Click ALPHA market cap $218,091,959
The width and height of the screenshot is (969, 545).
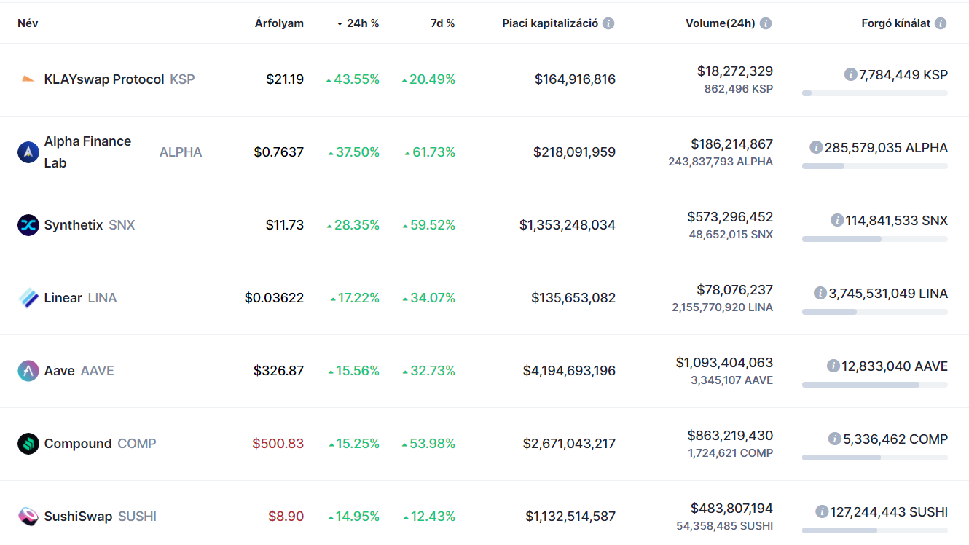(x=574, y=152)
